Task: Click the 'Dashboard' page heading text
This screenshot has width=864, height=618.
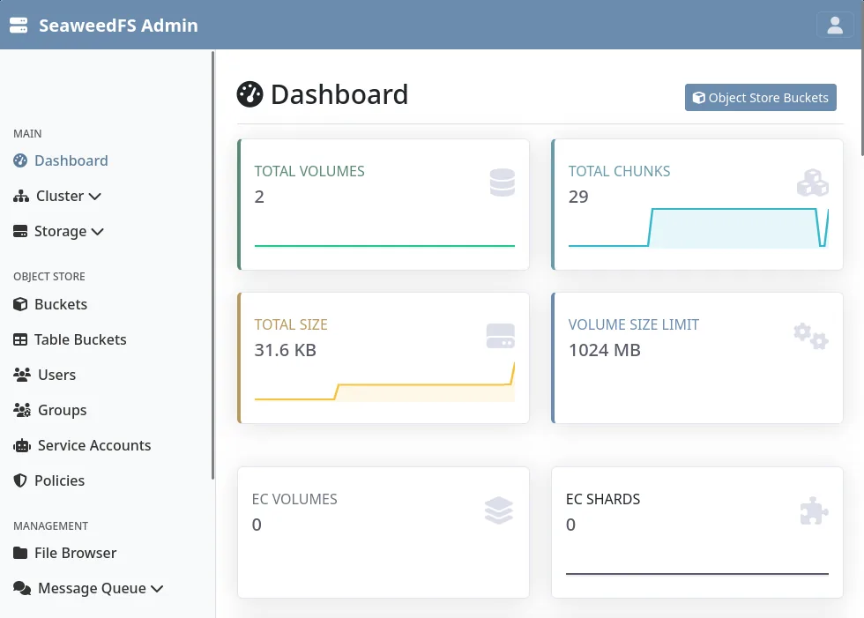Action: point(339,94)
